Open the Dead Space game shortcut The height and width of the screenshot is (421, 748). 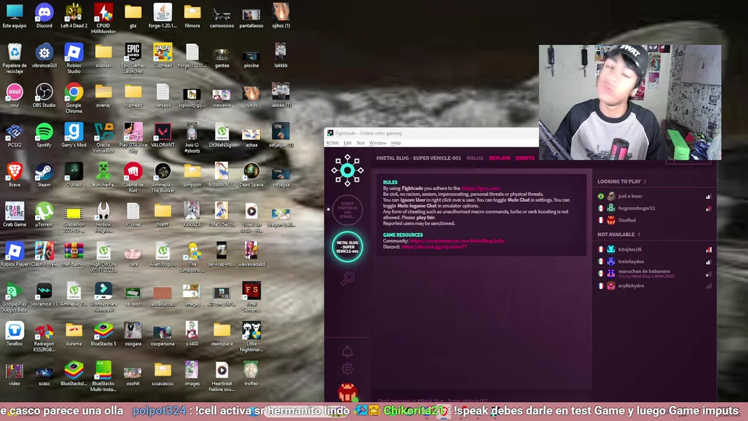point(251,175)
